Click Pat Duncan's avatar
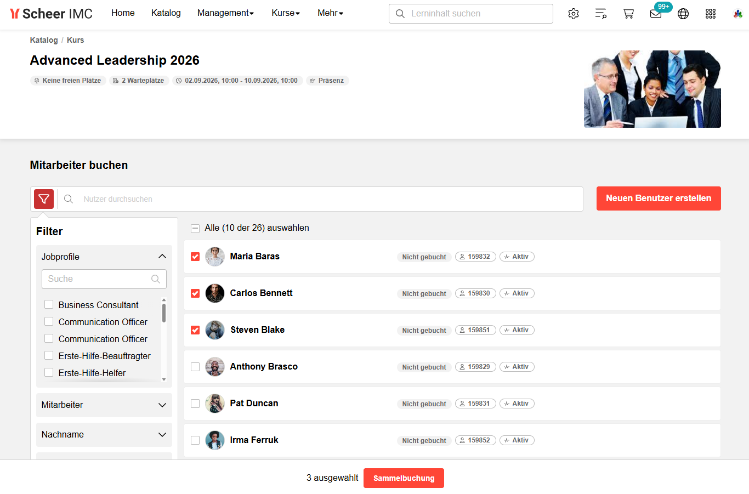The width and height of the screenshot is (749, 494). (215, 404)
